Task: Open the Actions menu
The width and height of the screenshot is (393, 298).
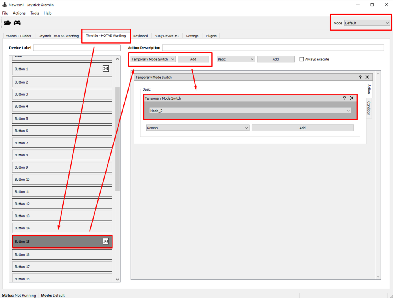Action: (x=19, y=13)
